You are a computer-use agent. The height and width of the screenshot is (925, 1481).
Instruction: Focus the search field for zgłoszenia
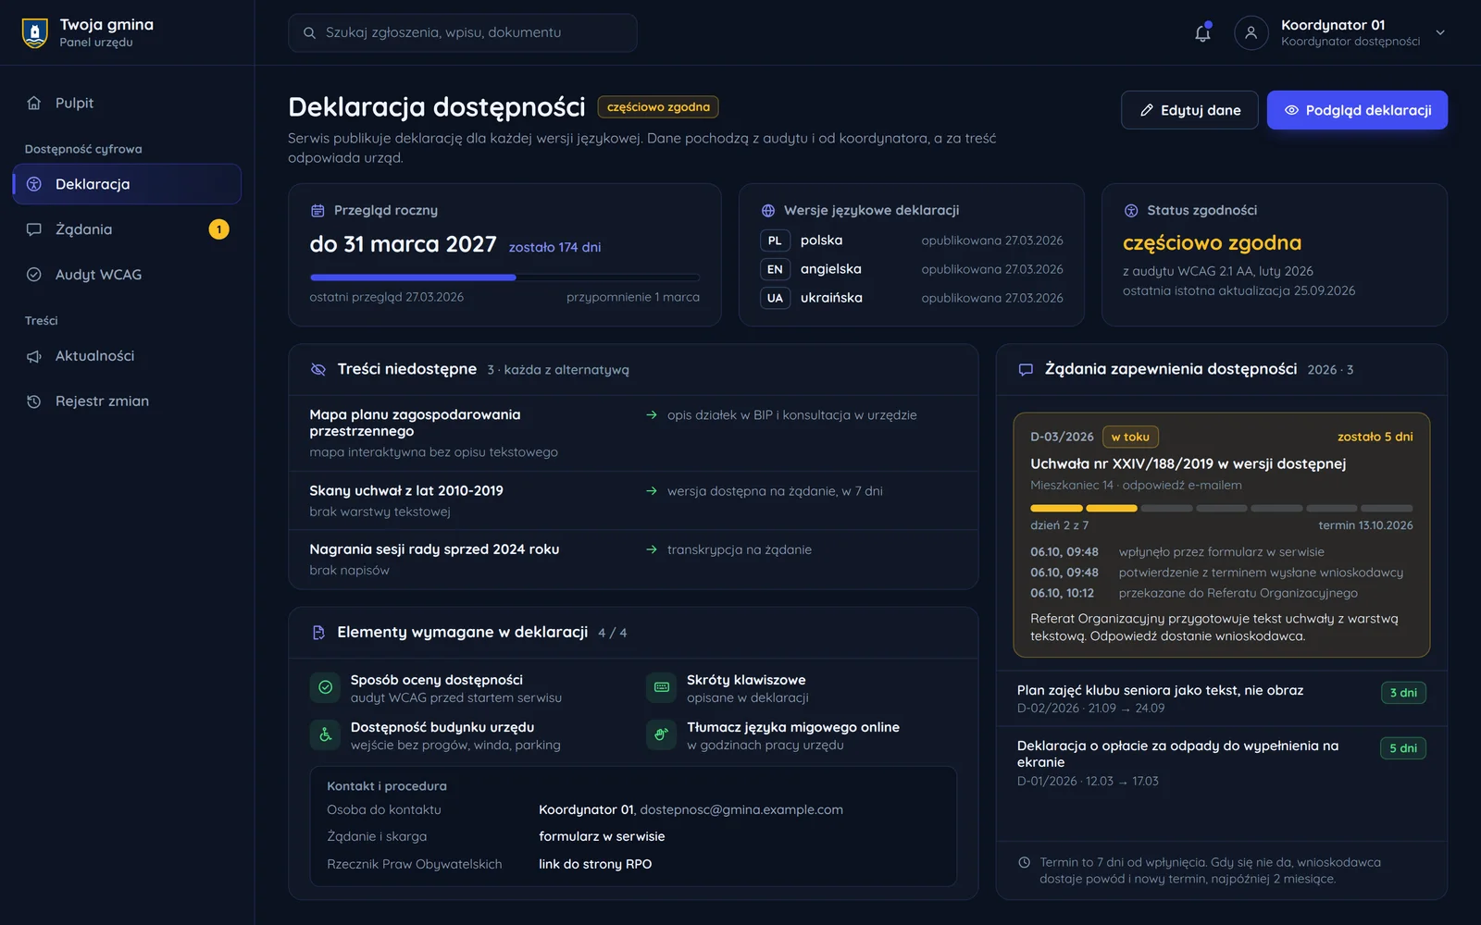[x=463, y=32]
